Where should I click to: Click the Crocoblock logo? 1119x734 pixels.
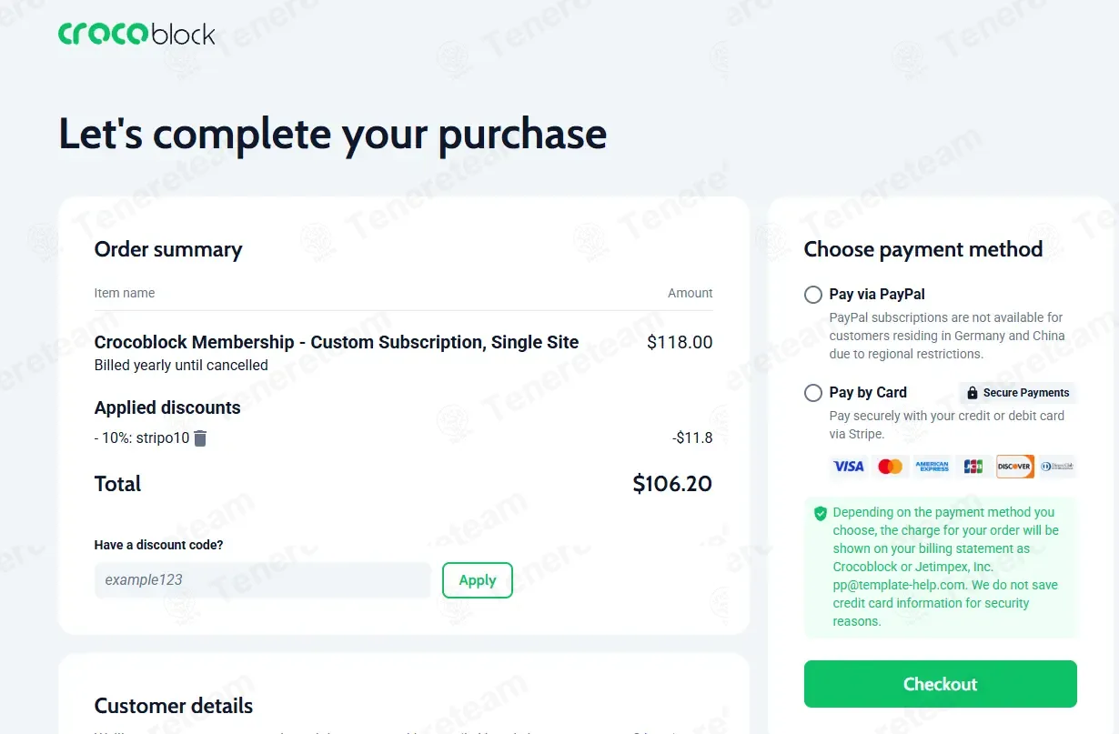137,34
